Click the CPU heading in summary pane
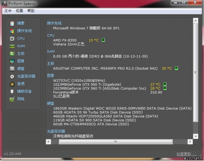 51,35
